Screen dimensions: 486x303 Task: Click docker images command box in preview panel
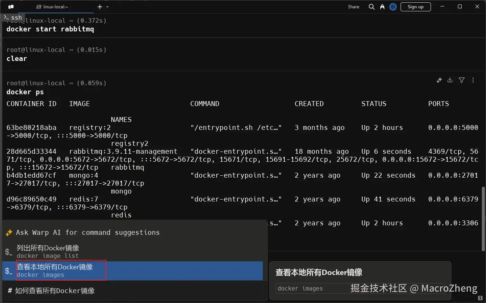point(360,289)
